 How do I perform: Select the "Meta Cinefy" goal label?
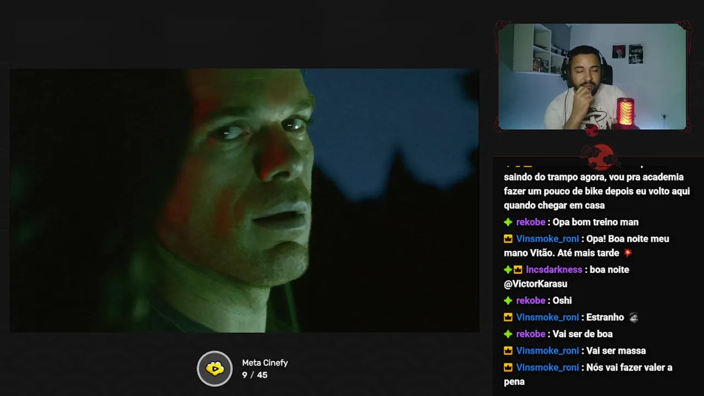click(x=265, y=363)
